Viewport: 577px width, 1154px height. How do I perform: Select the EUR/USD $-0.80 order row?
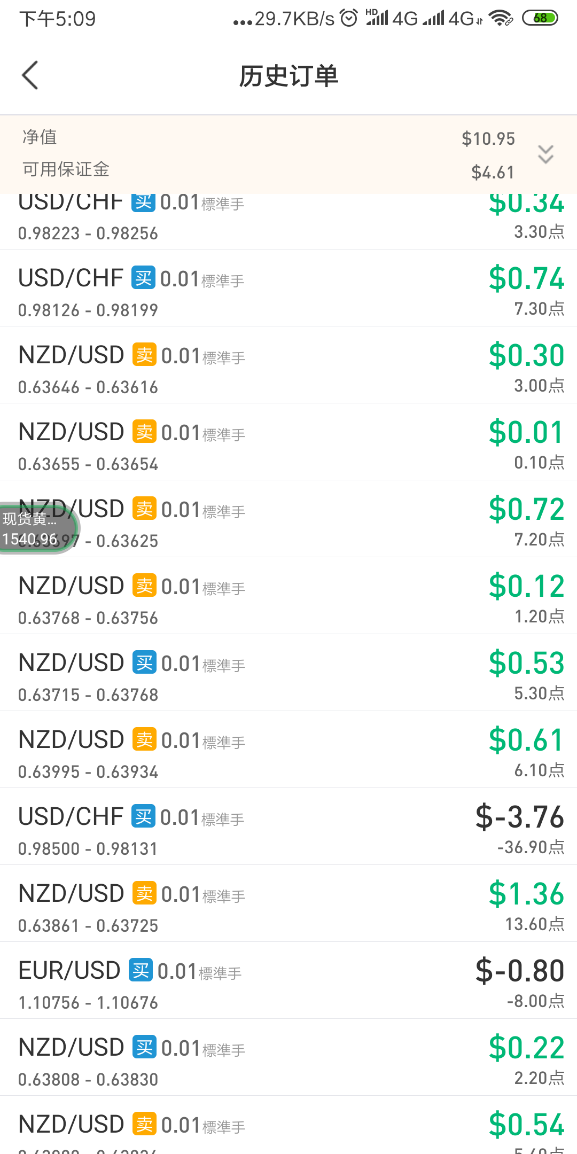(x=288, y=980)
